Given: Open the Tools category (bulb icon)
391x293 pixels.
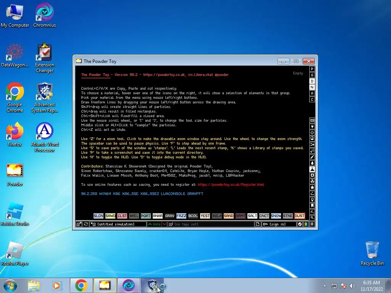Looking at the screenshot, I should (x=312, y=200).
